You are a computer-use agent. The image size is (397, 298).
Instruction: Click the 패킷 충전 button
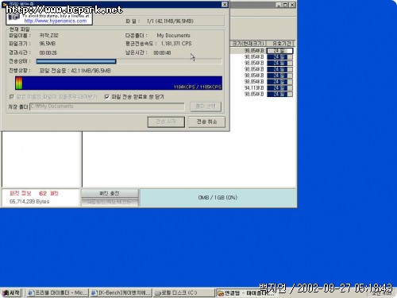[x=110, y=193]
